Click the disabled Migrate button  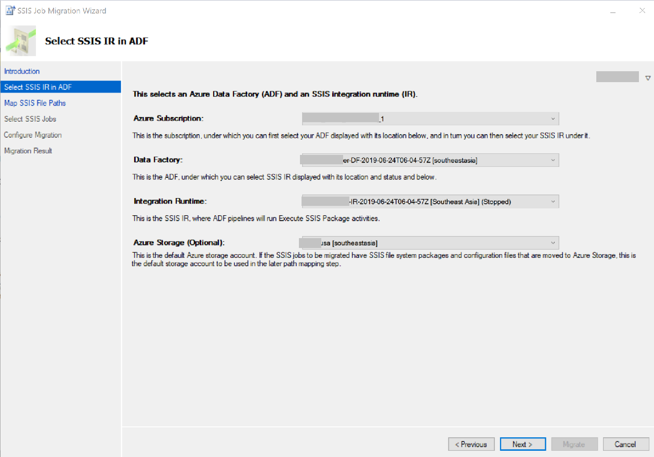574,445
